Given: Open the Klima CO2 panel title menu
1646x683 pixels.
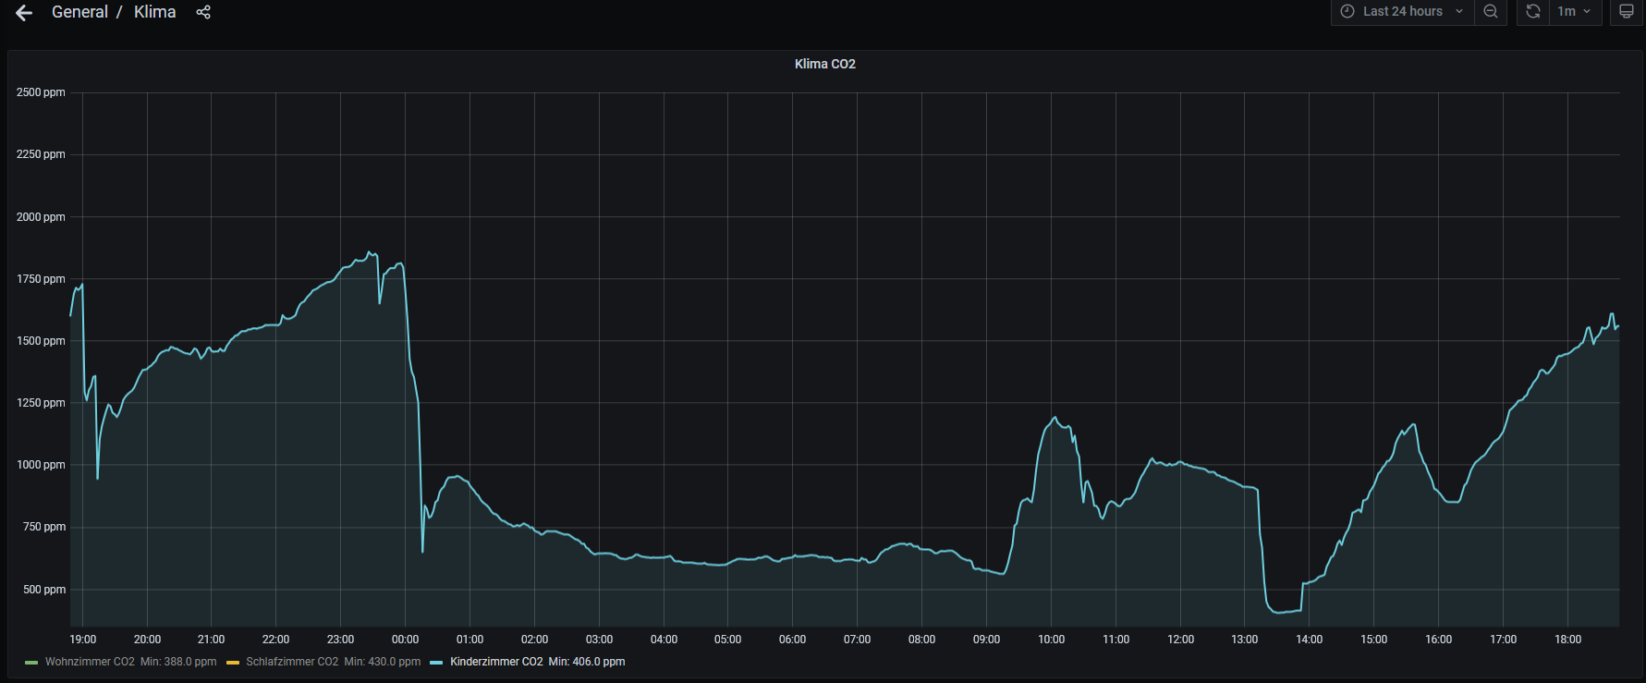Looking at the screenshot, I should click(824, 64).
